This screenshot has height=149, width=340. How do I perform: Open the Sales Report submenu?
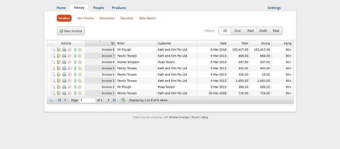[147, 18]
